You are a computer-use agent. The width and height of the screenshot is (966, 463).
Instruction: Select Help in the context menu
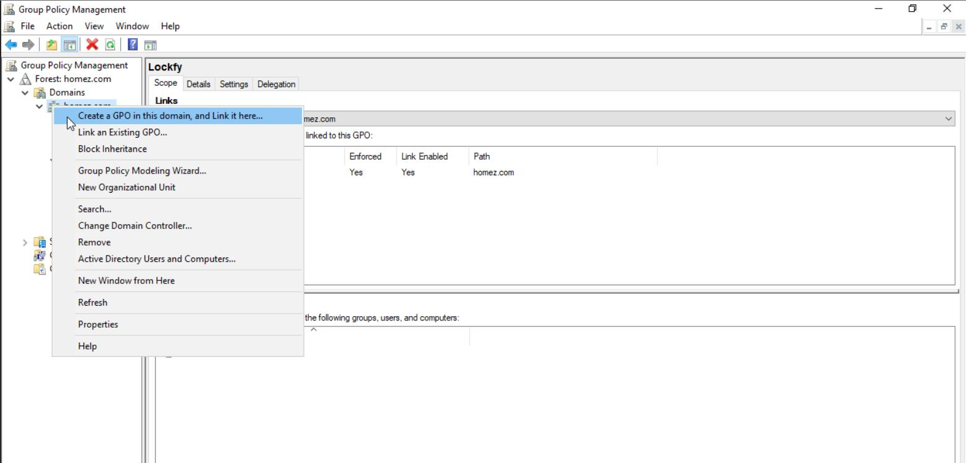(x=178, y=346)
